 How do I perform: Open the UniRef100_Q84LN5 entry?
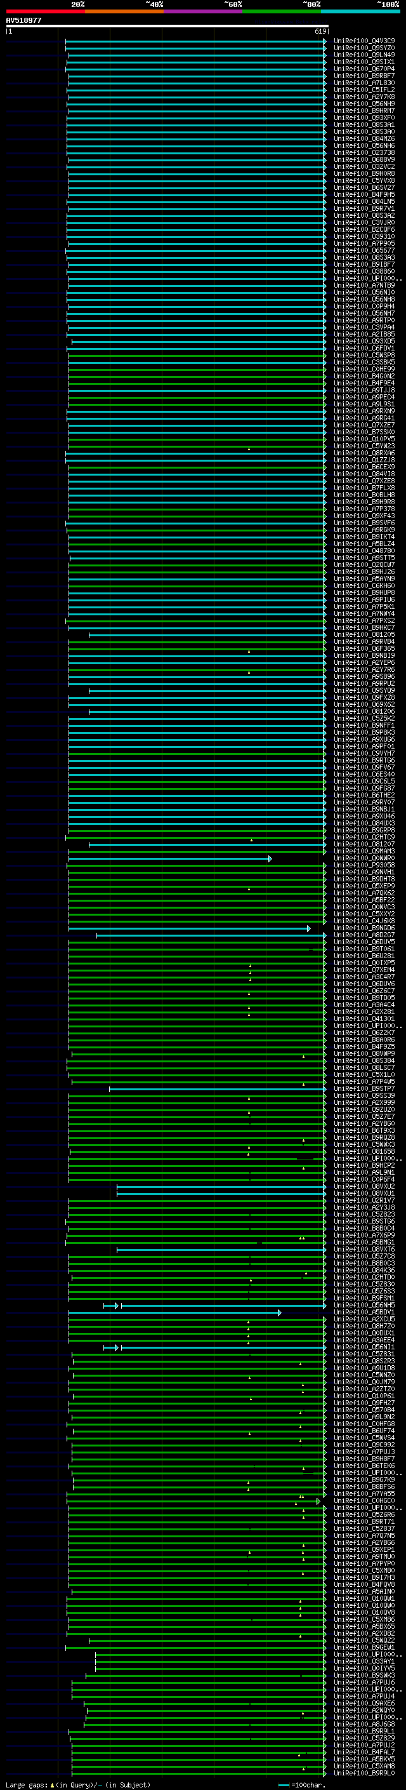(x=364, y=201)
